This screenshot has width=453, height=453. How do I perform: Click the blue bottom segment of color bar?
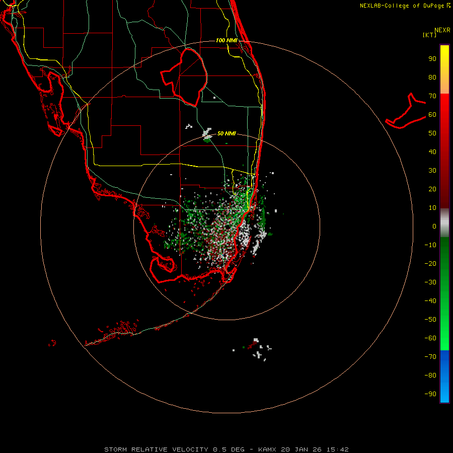click(444, 376)
